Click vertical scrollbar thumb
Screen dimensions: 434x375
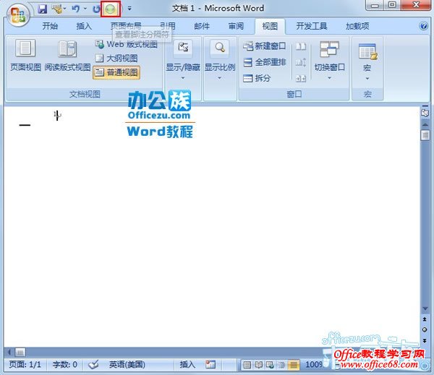[x=425, y=135]
